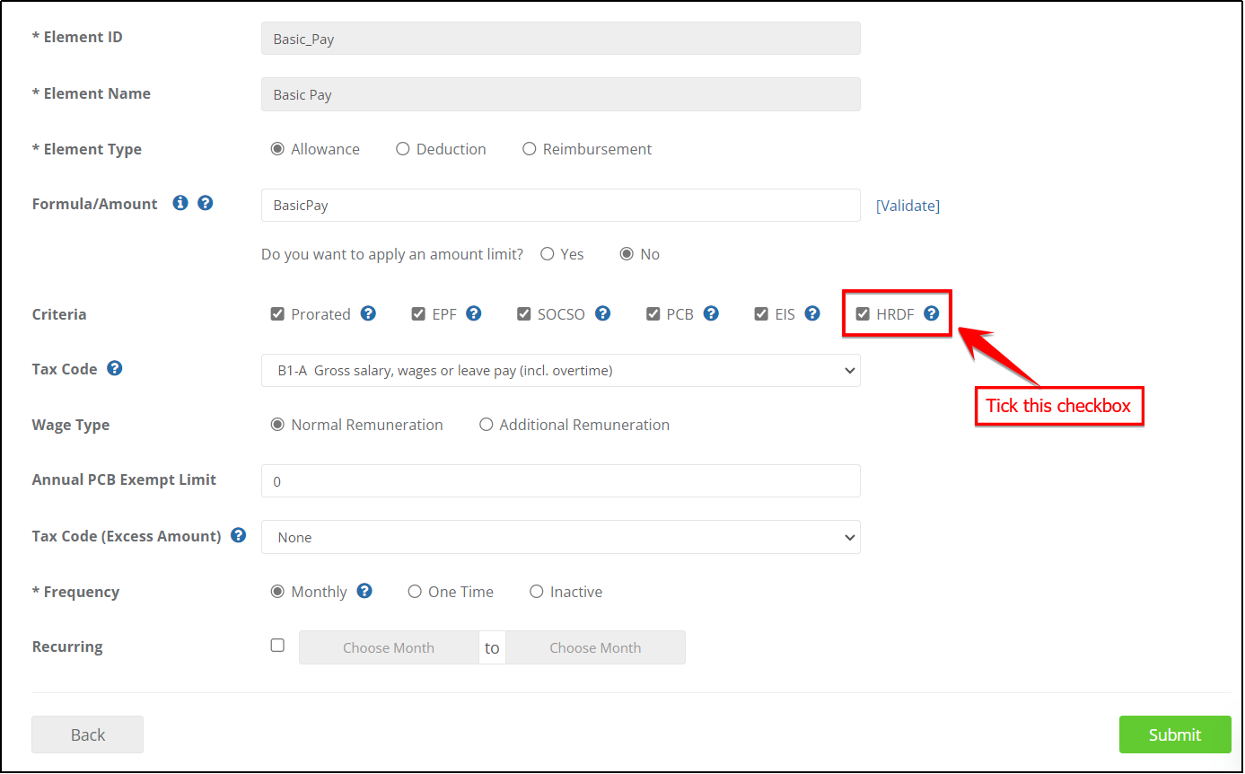Image resolution: width=1245 pixels, height=774 pixels.
Task: Click the help icon next to Monthly
Action: (364, 591)
